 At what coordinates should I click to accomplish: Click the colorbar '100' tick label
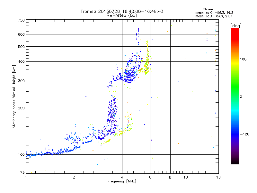pos(243,59)
